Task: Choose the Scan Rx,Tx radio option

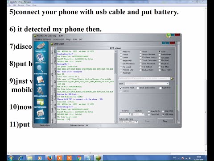Action: coord(149,111)
